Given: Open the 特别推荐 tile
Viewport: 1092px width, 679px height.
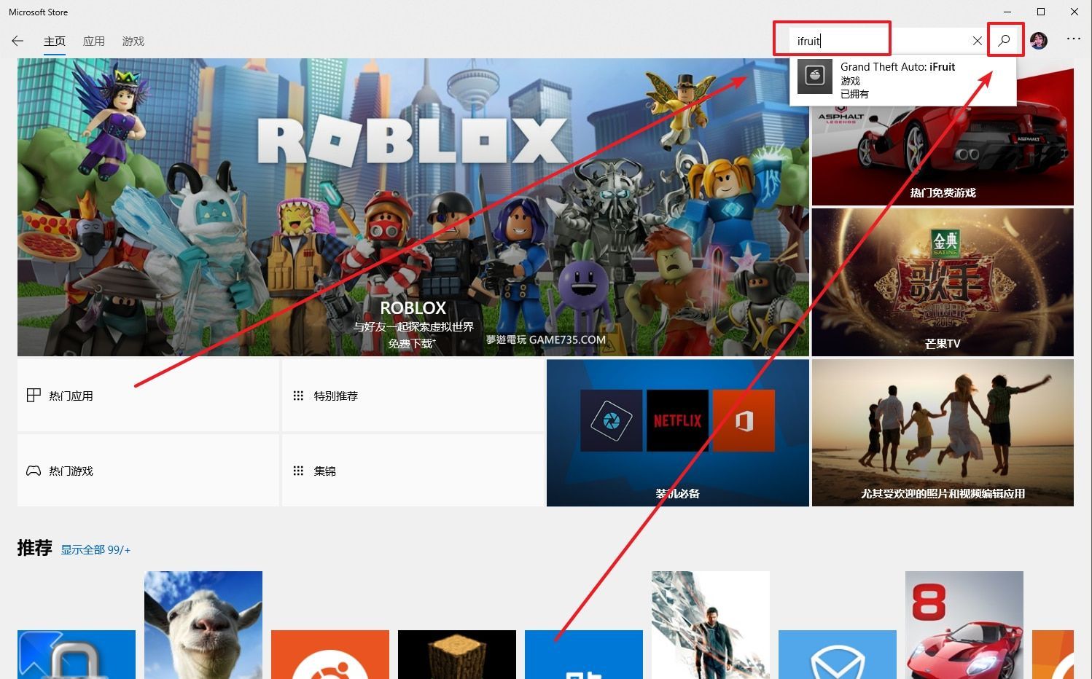Looking at the screenshot, I should point(413,396).
